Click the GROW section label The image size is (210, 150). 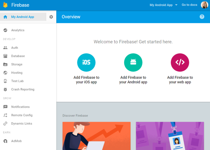coord(7,98)
